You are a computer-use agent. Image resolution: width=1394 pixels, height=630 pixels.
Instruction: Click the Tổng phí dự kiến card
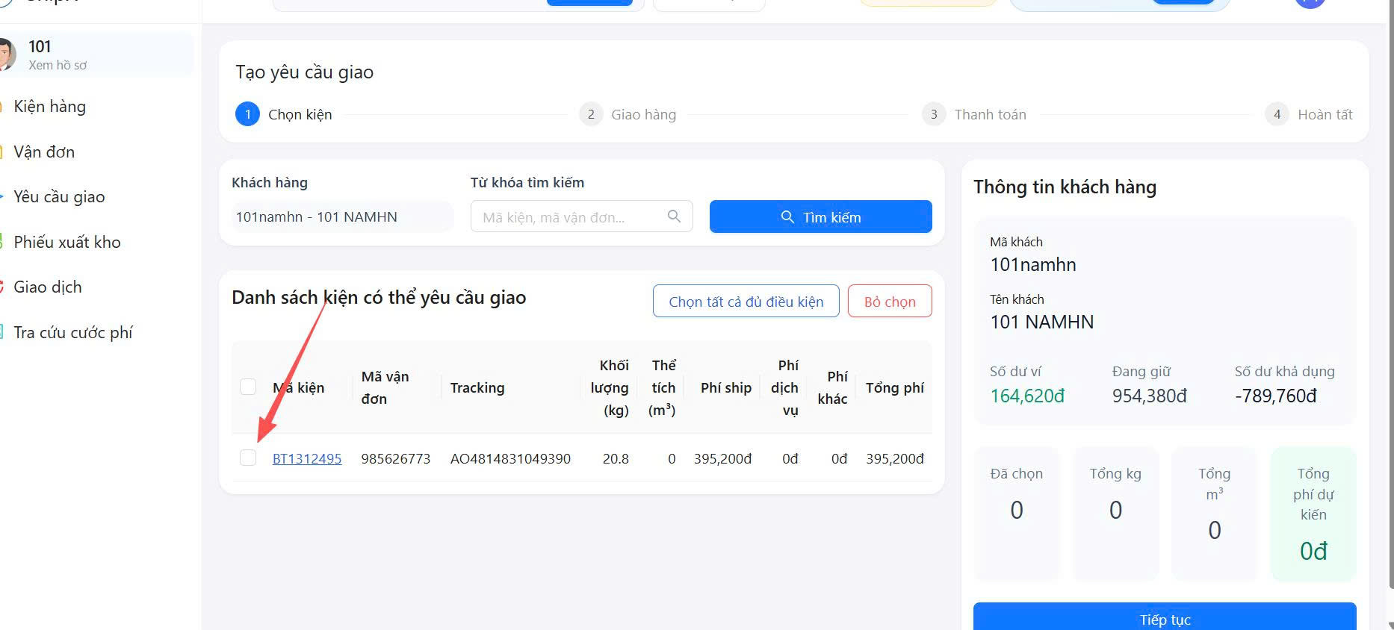click(x=1313, y=514)
